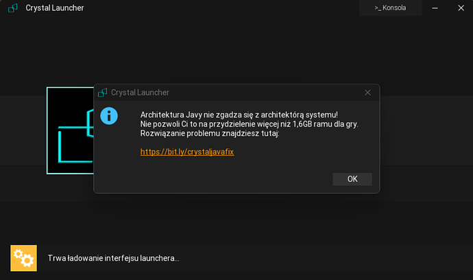The image size is (473, 280).
Task: Click the large cyan-bordered launcher logo
Action: [70, 130]
